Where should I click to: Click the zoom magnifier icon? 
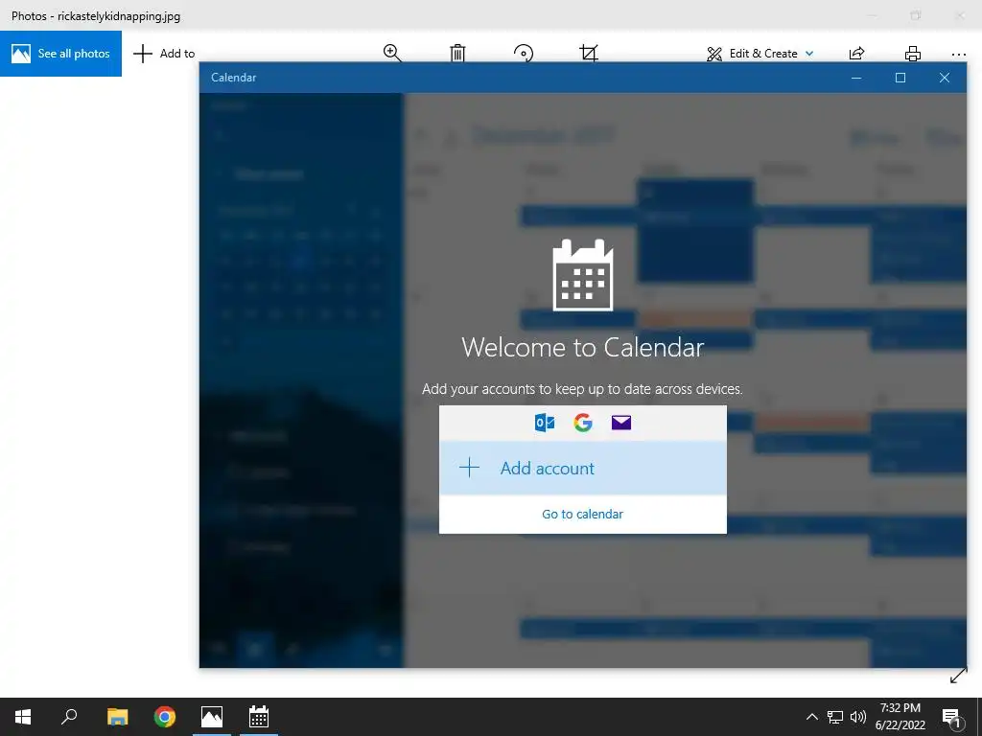pos(392,53)
